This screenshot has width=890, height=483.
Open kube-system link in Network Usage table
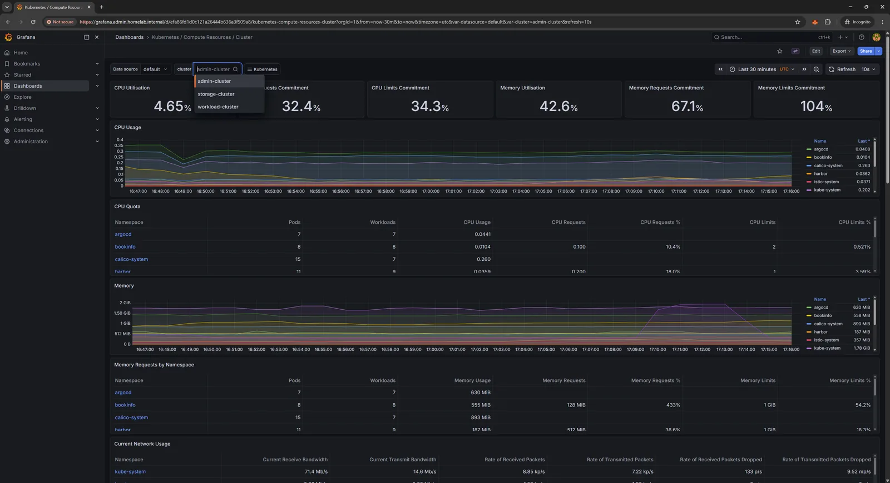pyautogui.click(x=130, y=472)
